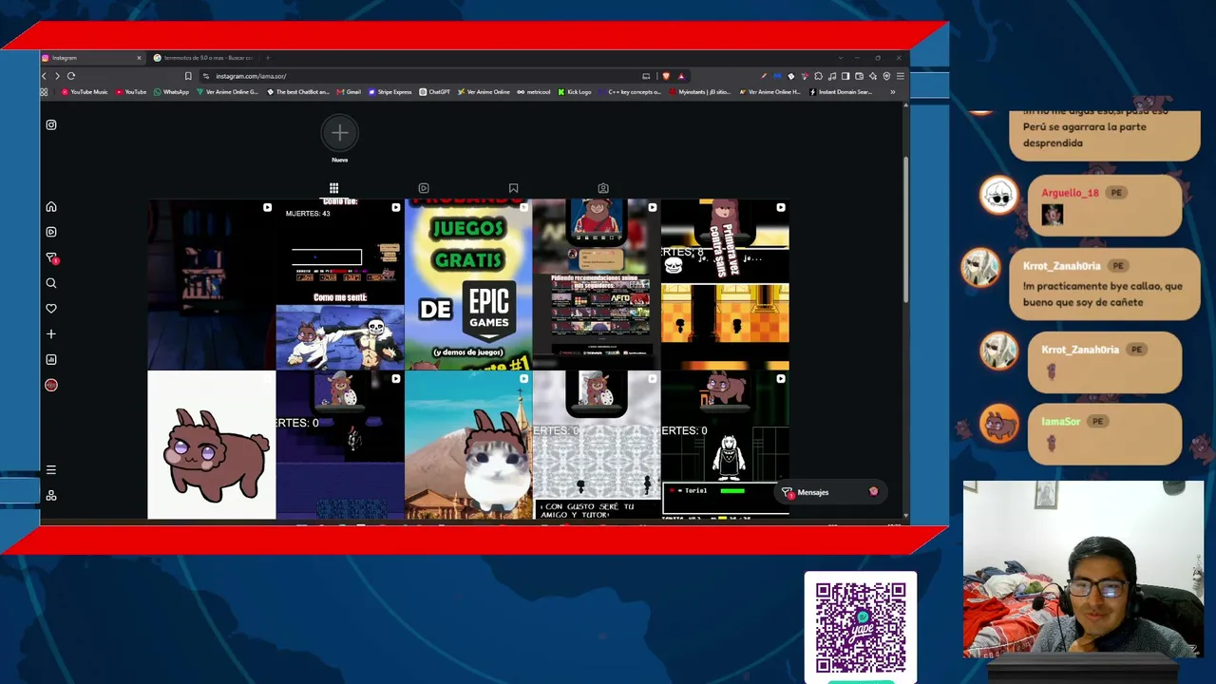Image resolution: width=1216 pixels, height=684 pixels.
Task: Open the 'Pidiendo recomendaciones anime' post
Action: [x=597, y=284]
